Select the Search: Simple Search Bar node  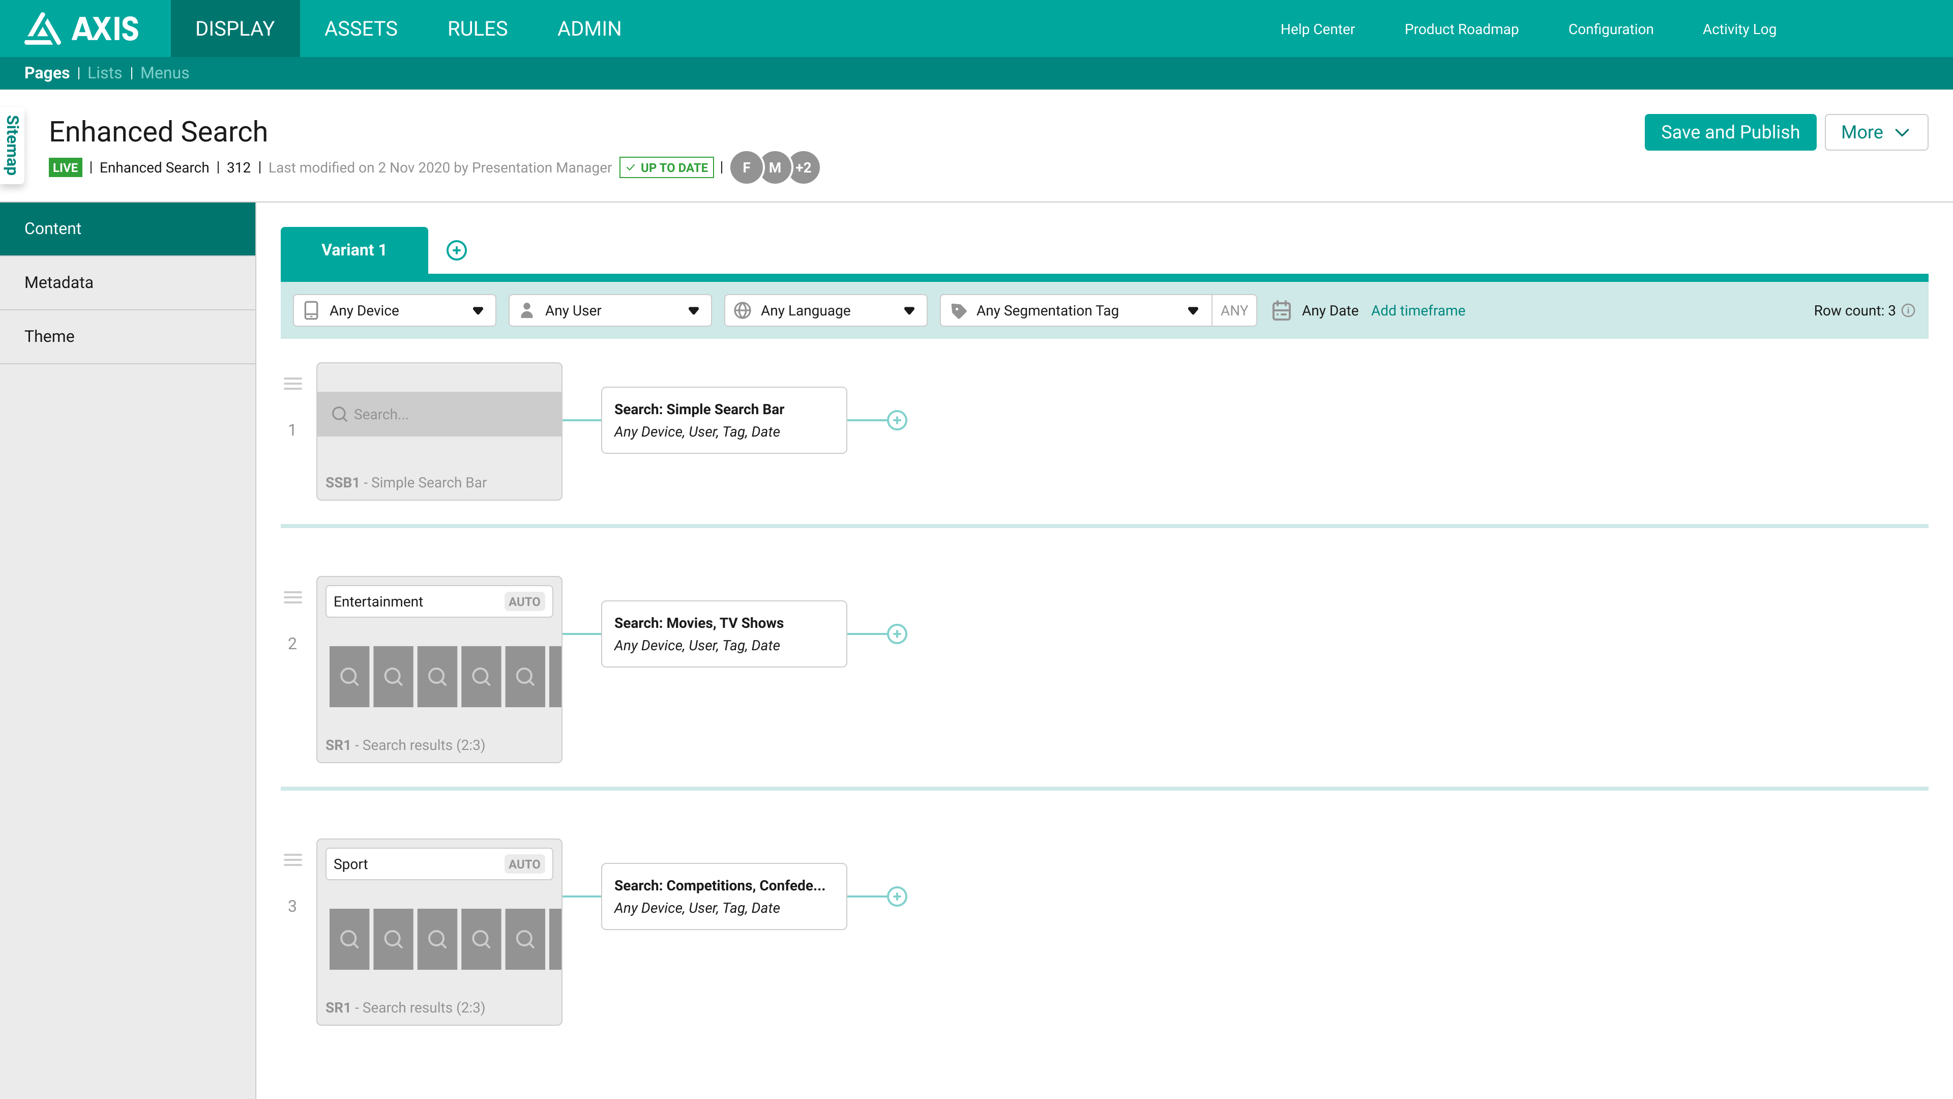point(724,420)
